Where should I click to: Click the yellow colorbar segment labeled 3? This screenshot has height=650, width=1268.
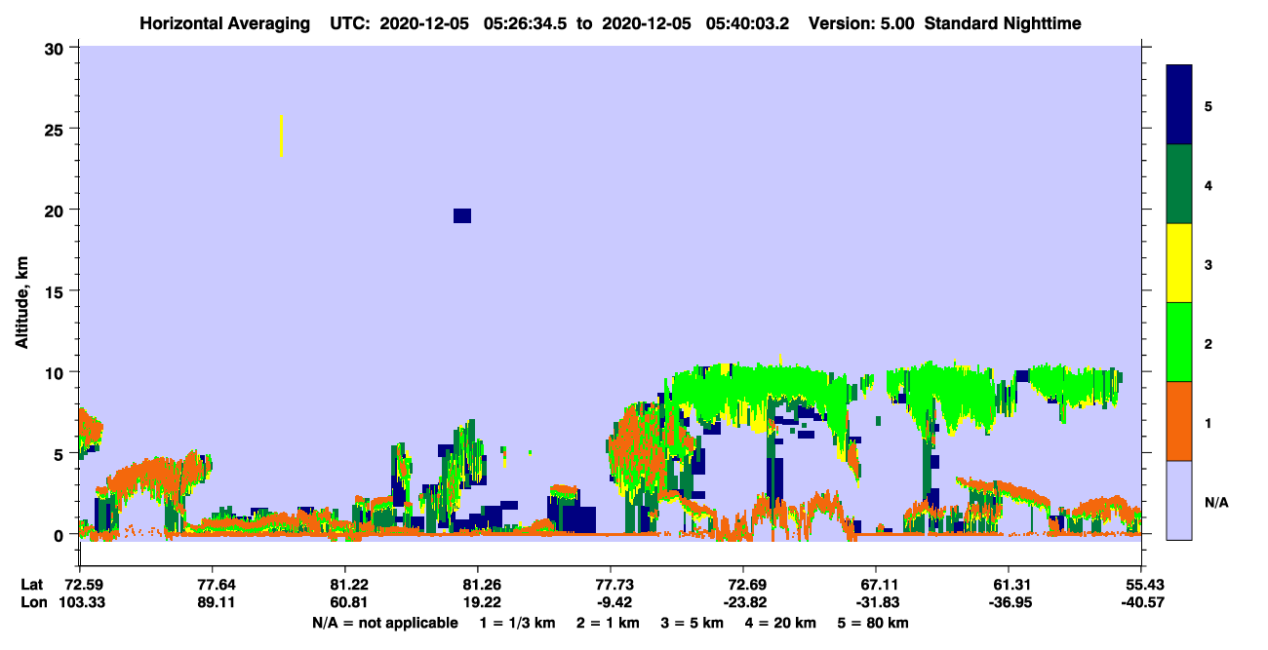pyautogui.click(x=1179, y=263)
